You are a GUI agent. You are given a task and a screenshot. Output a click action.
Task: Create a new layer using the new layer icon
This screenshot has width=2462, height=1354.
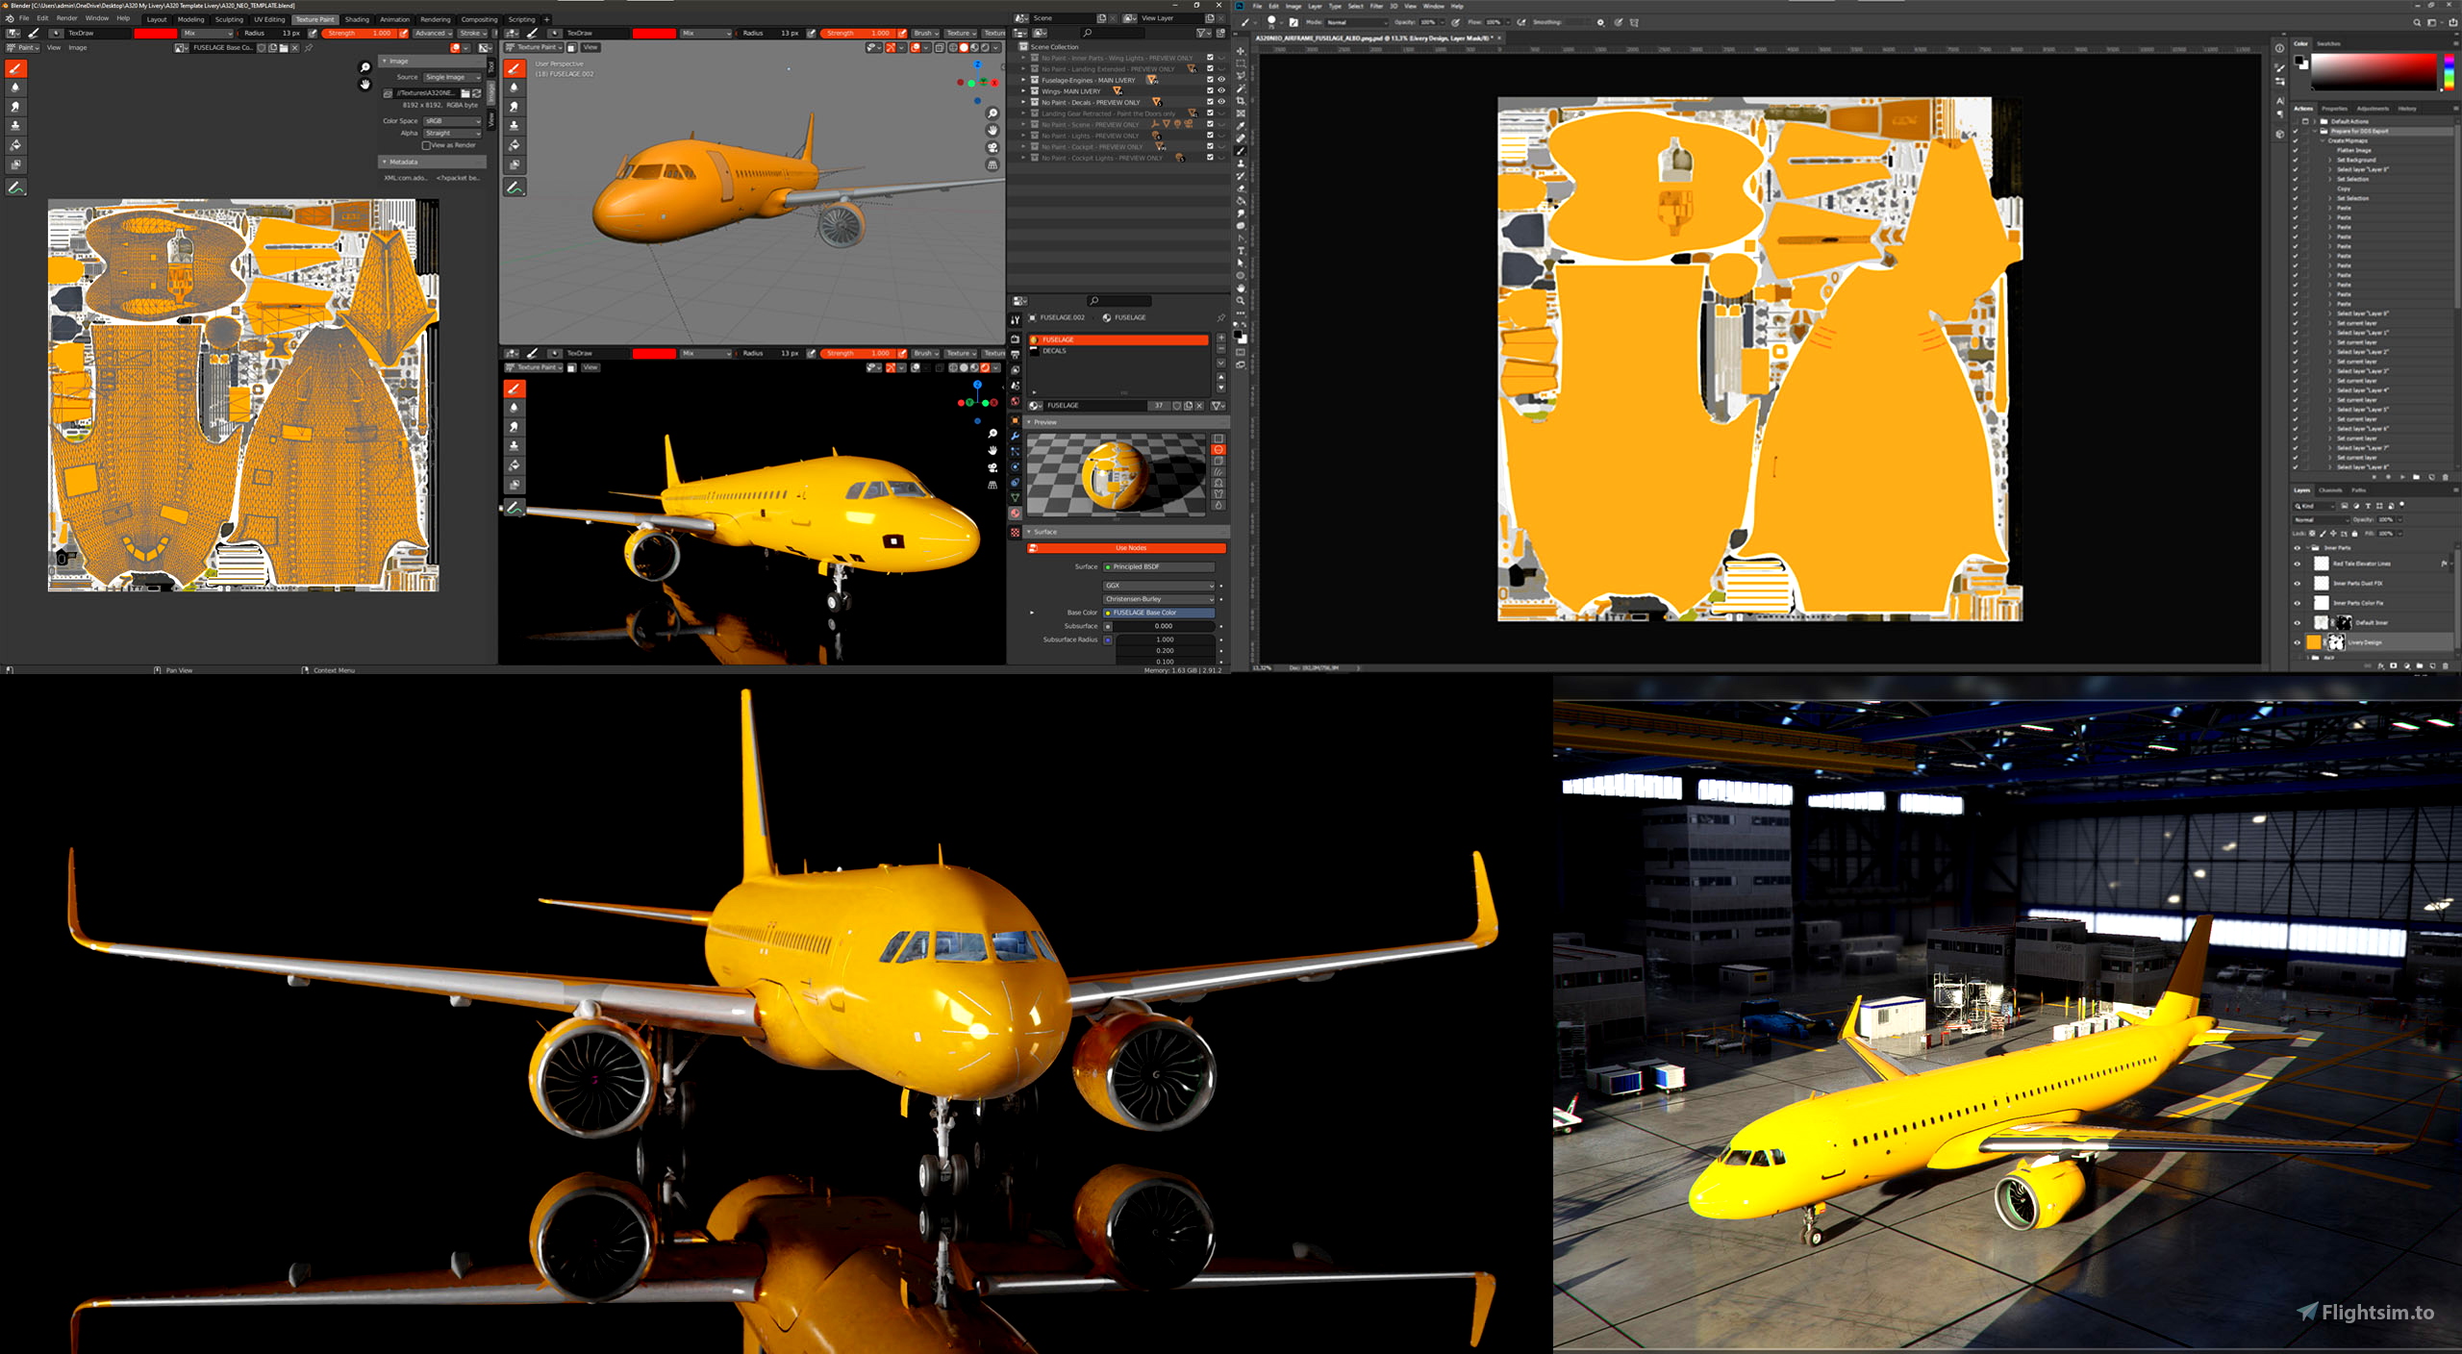point(2432,665)
